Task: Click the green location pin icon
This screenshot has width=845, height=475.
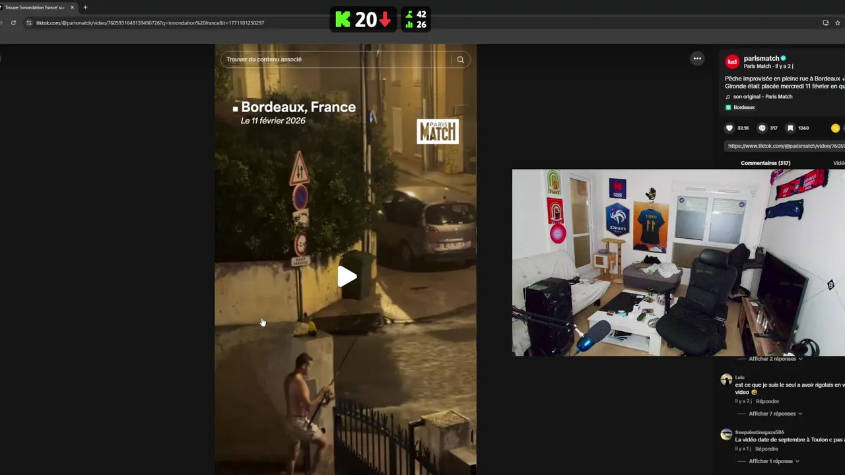Action: pyautogui.click(x=728, y=107)
